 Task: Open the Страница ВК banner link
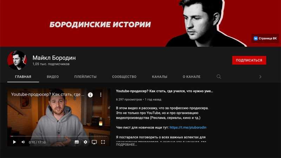coord(265,38)
